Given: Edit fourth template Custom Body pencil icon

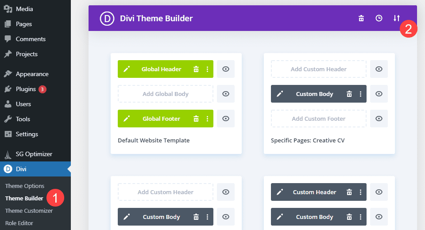Looking at the screenshot, I should click(280, 217).
